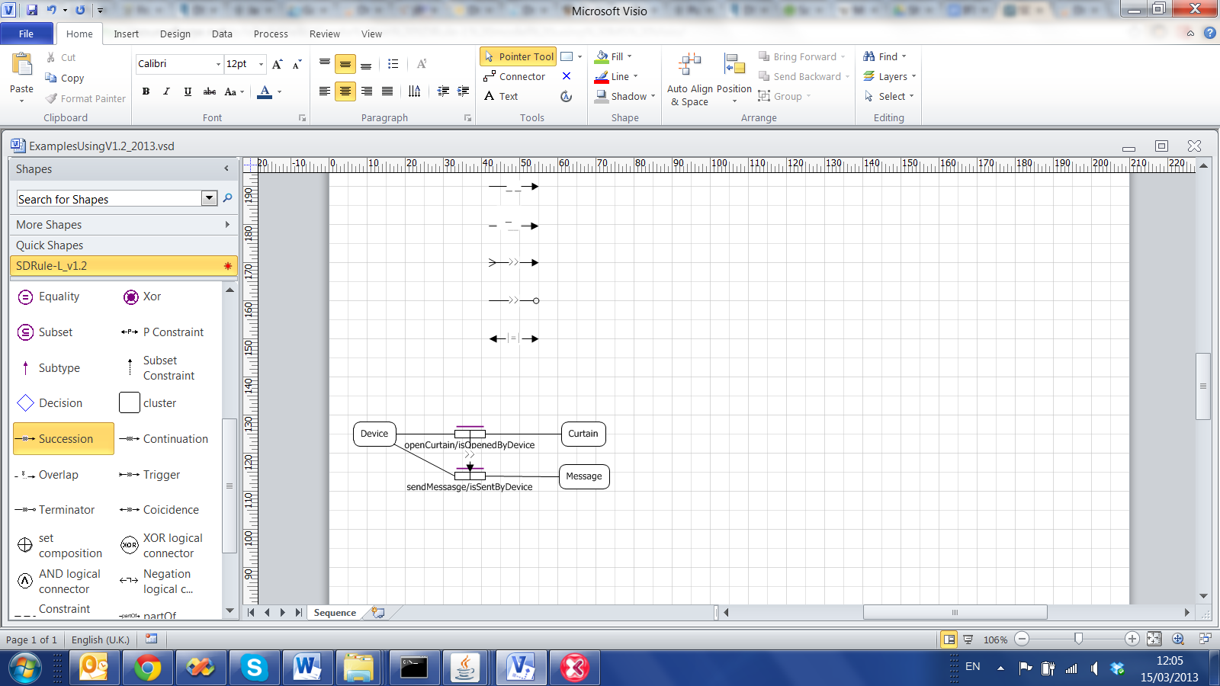Select the Trigger shape in stencil
Screen dimensions: 1220x686
(150, 475)
